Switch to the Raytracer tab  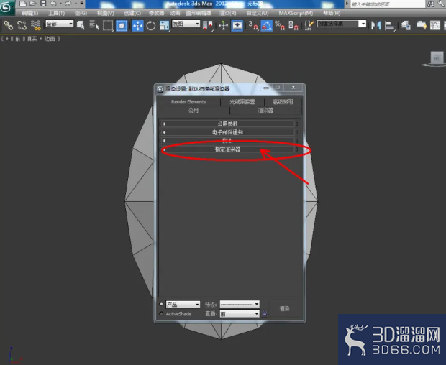pos(242,102)
